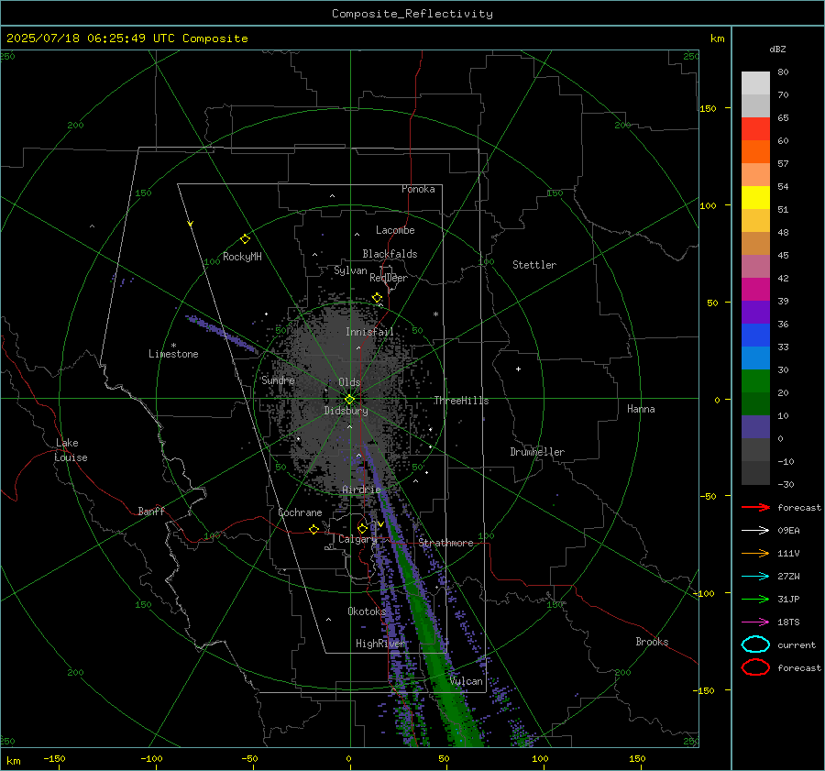Viewport: 825px width, 771px height.
Task: Click the white 09EA arrow icon
Action: pos(755,531)
